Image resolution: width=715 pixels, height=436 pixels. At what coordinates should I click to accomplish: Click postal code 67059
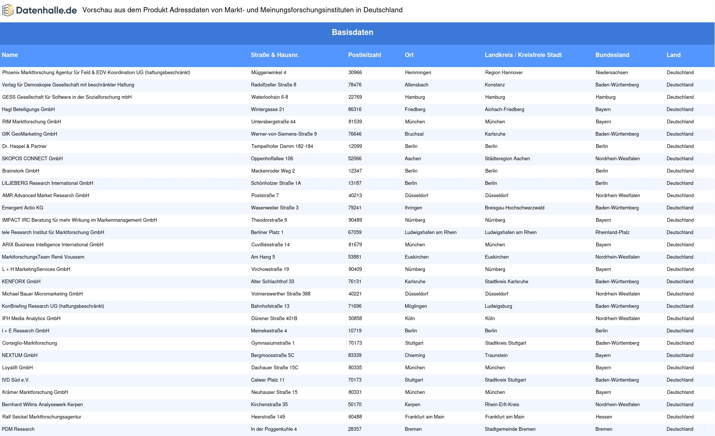coord(355,233)
